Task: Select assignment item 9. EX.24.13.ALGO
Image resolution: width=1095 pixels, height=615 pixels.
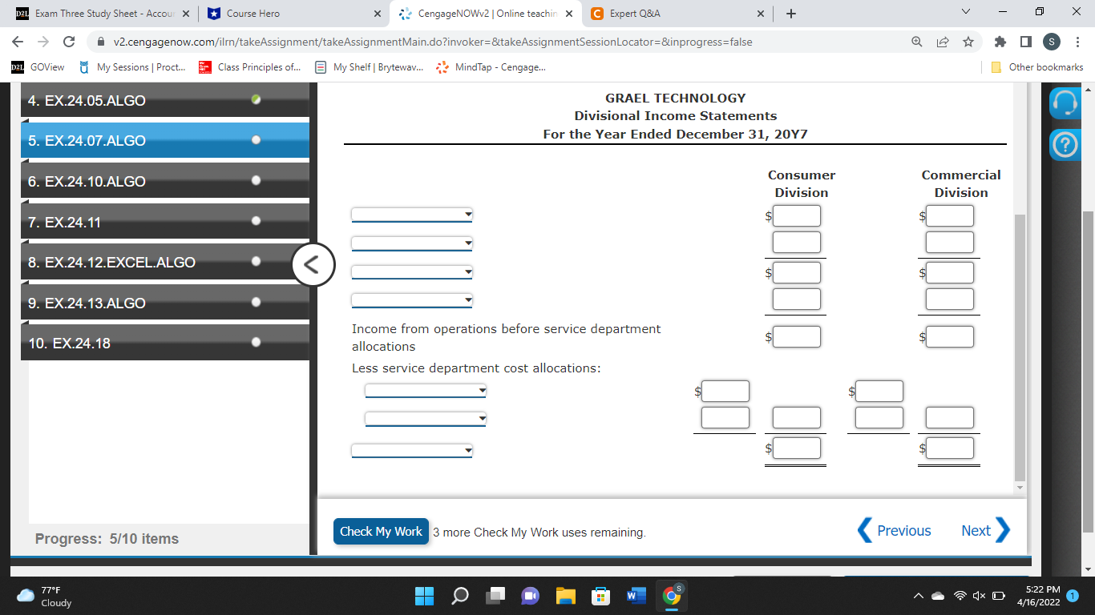Action: tap(165, 303)
